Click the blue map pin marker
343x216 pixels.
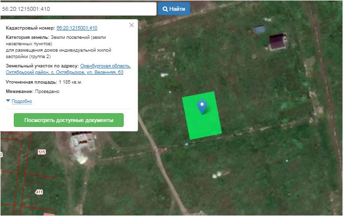[x=202, y=106]
